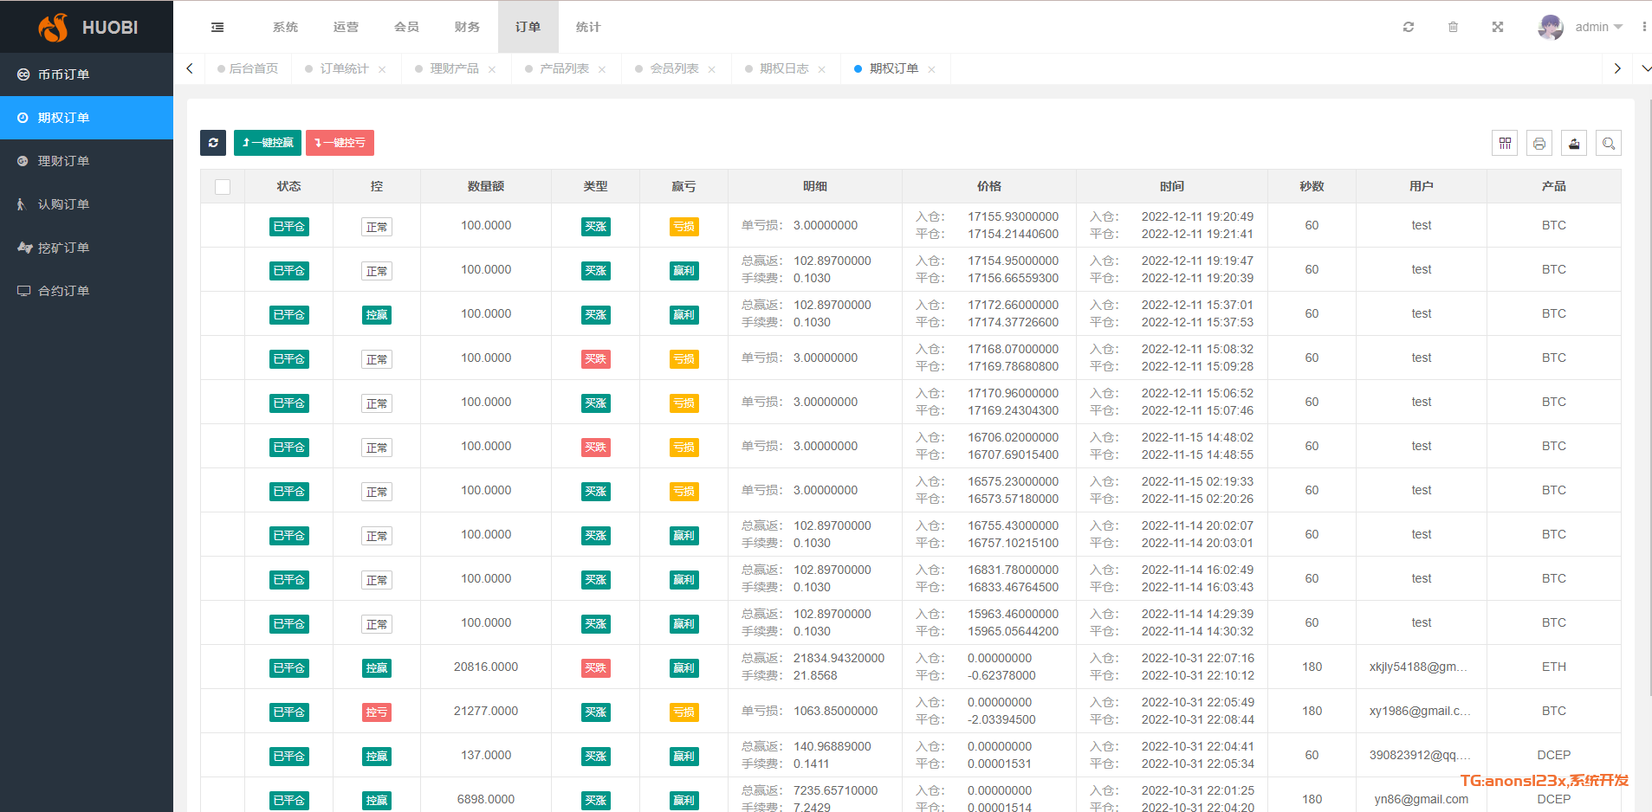The height and width of the screenshot is (812, 1652).
Task: Click the export table icon
Action: tap(1574, 143)
